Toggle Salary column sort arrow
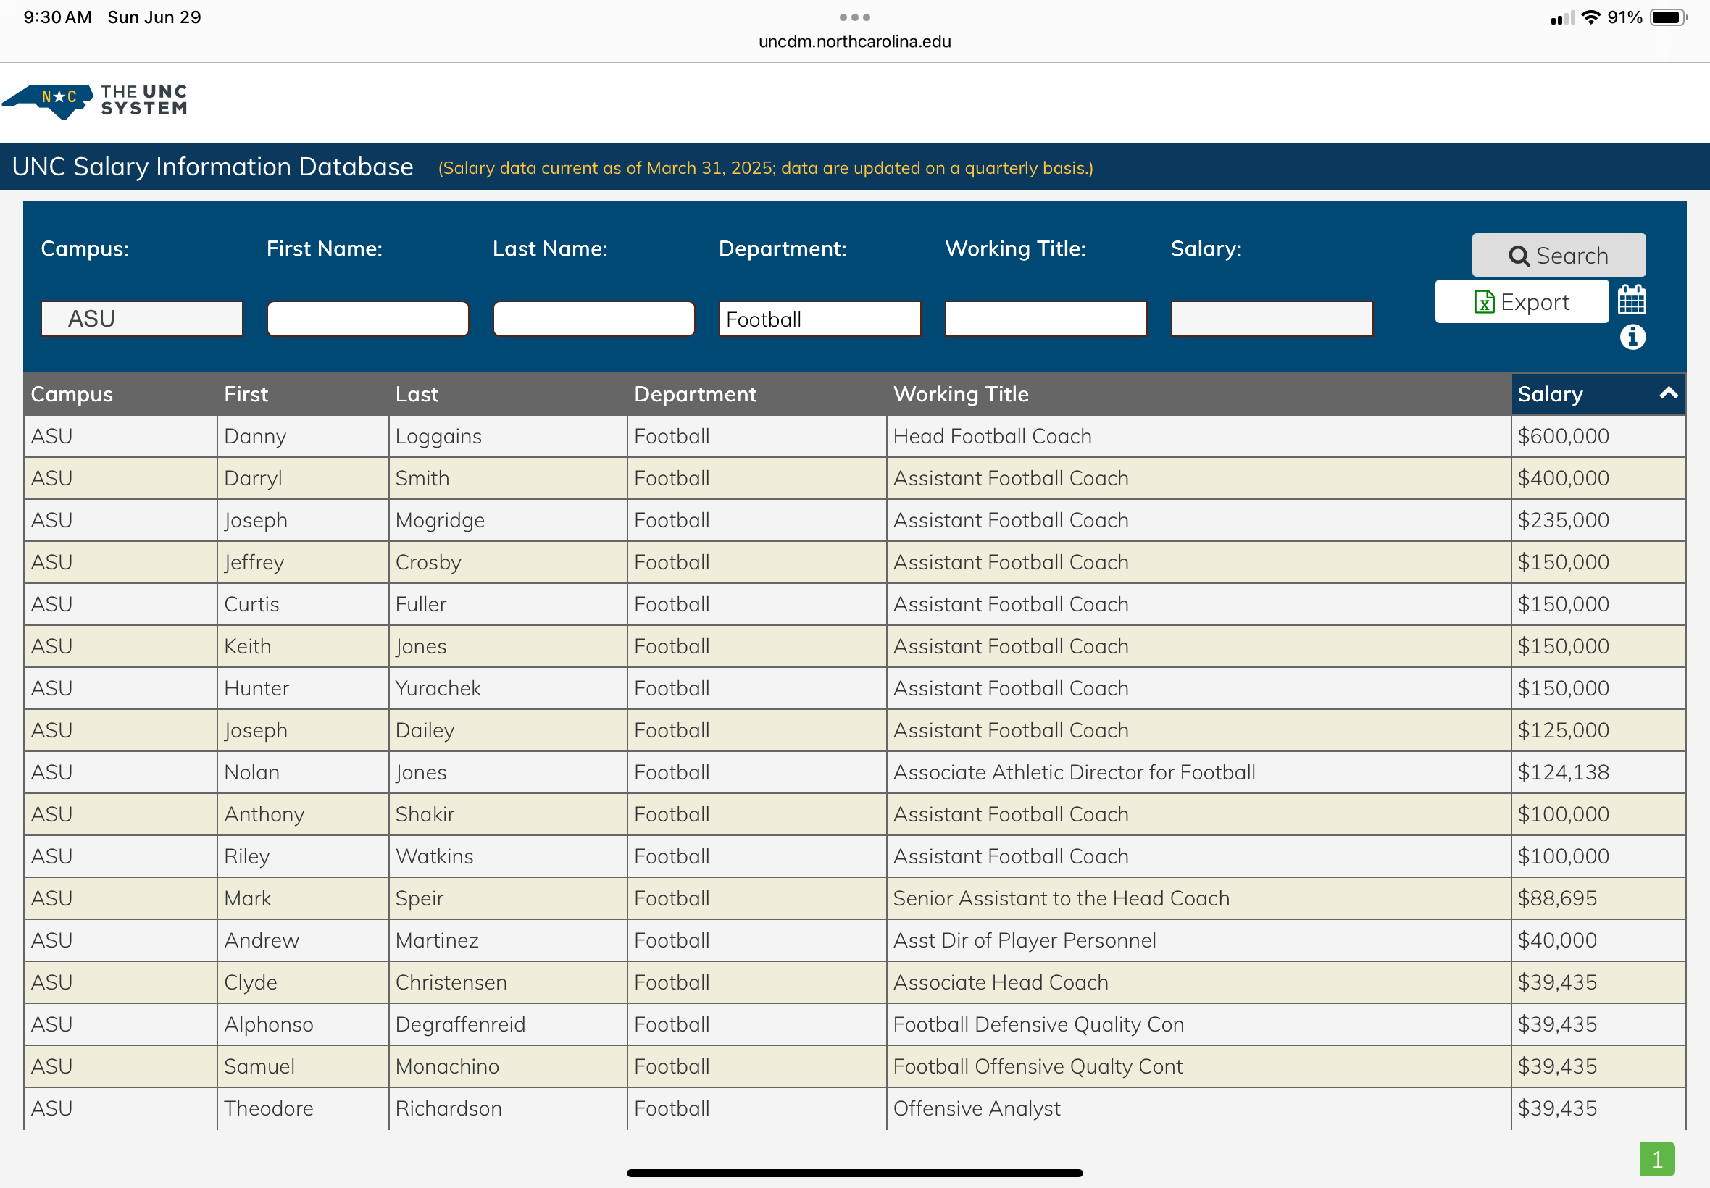Image resolution: width=1710 pixels, height=1188 pixels. tap(1667, 393)
